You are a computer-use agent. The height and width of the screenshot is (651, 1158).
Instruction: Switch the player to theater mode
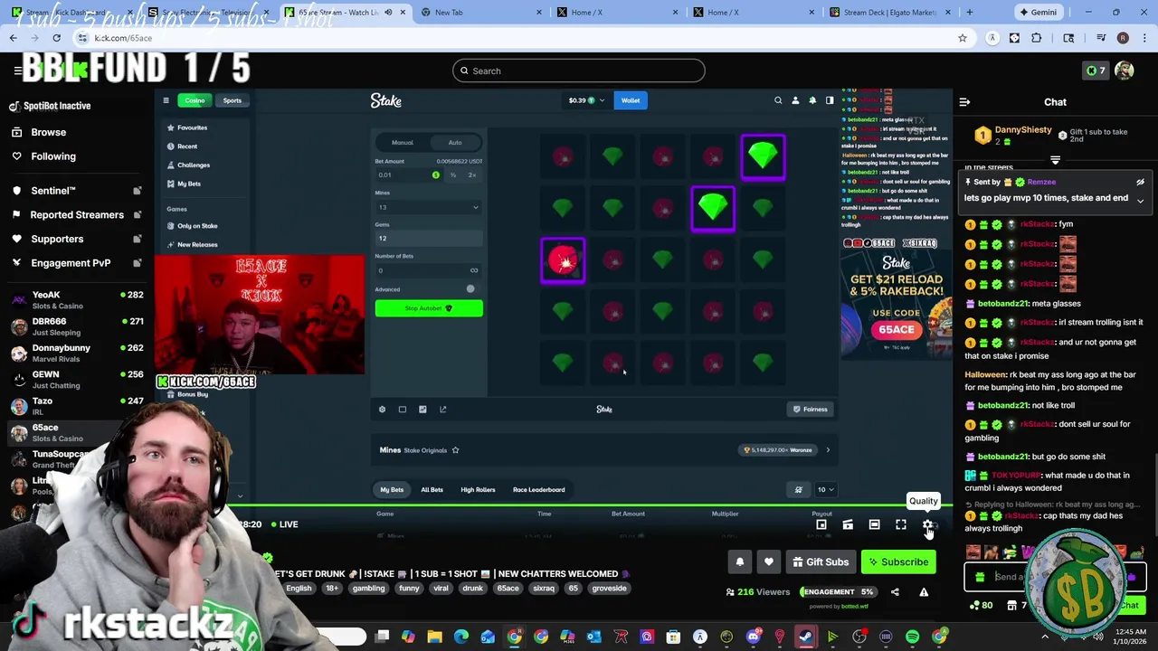click(874, 524)
